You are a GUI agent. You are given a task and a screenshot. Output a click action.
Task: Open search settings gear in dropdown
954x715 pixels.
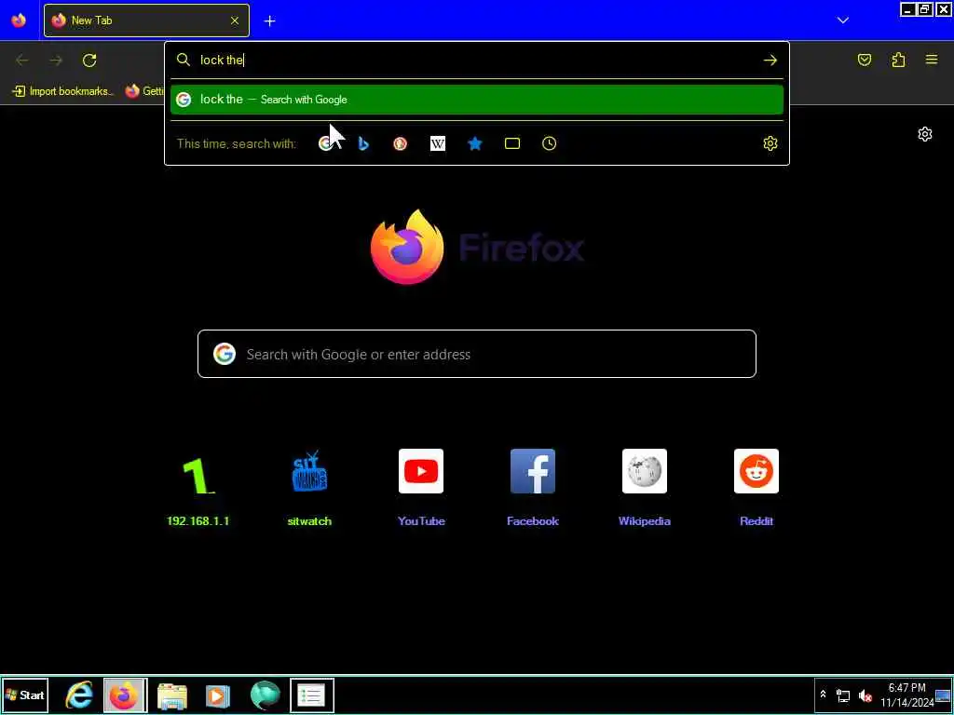(x=770, y=143)
